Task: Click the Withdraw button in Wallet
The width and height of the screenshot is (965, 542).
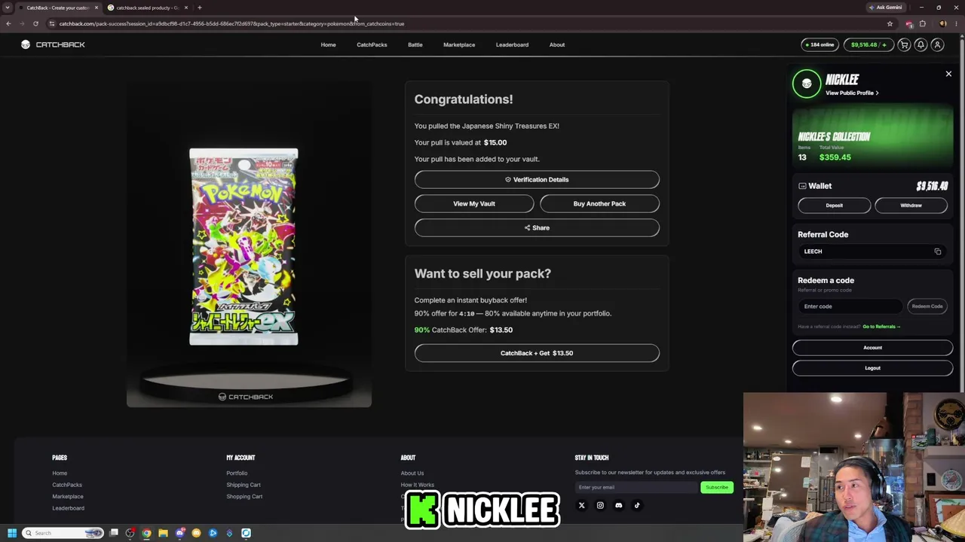Action: (911, 206)
